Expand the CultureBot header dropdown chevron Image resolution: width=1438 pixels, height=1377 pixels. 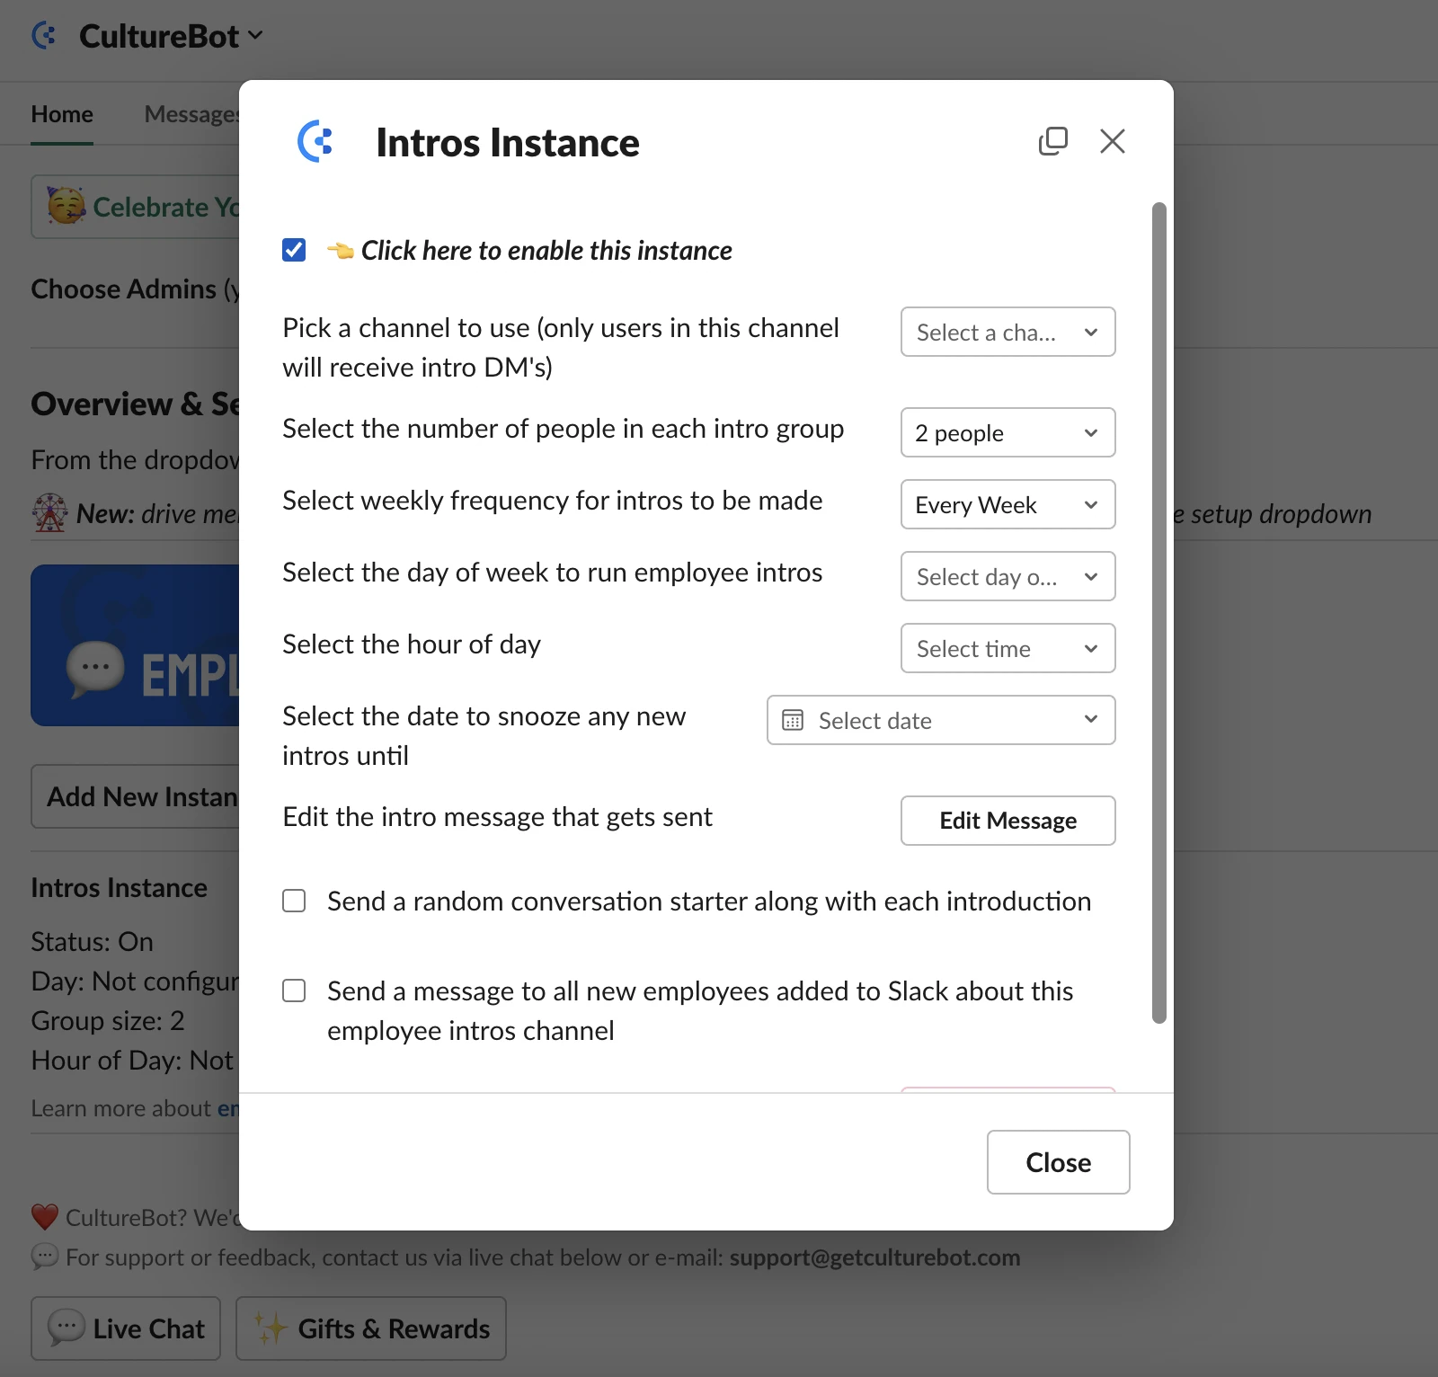255,36
